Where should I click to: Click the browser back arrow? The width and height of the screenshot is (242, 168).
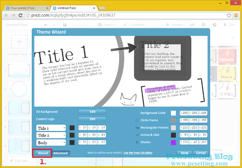[5, 15]
